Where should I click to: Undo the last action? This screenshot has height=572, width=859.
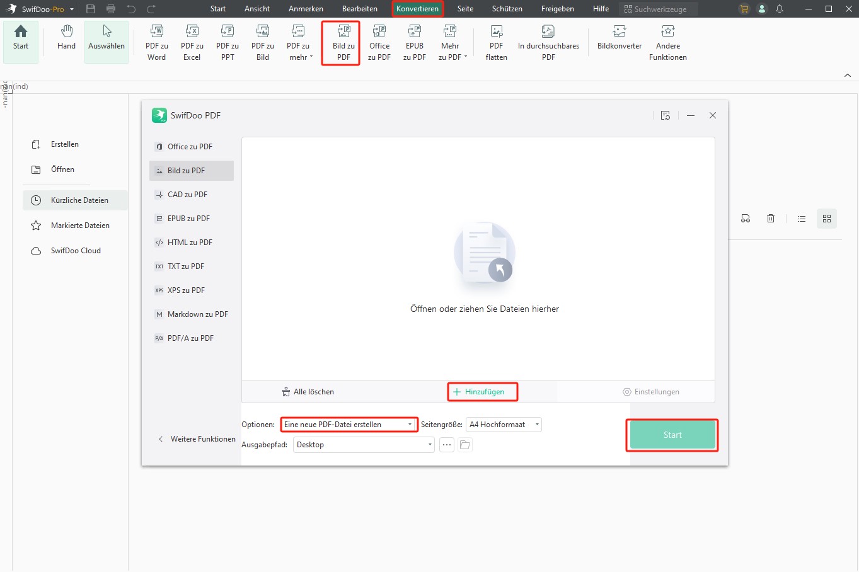point(131,9)
